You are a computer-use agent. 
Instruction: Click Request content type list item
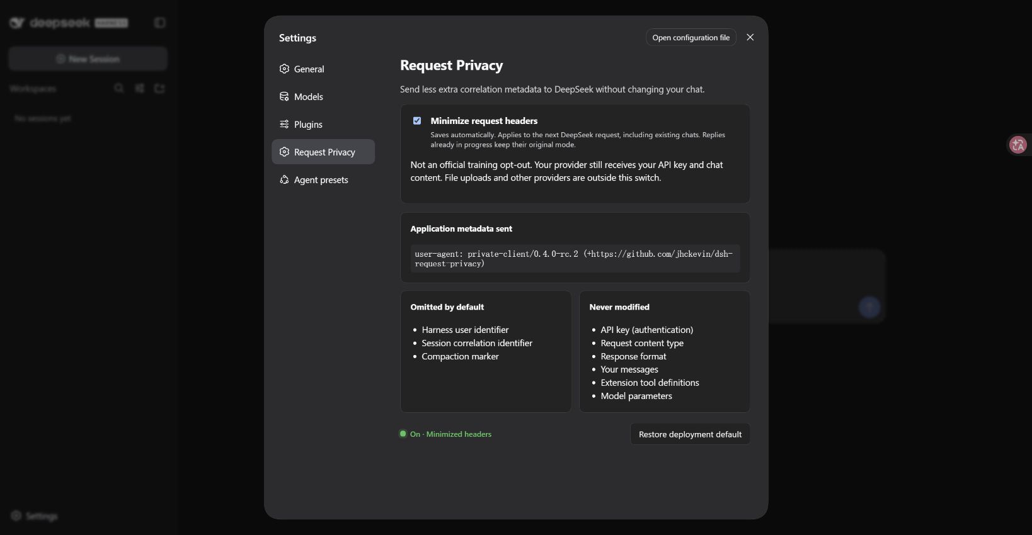click(642, 343)
